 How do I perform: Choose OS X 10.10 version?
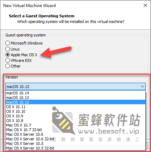coord(75,111)
